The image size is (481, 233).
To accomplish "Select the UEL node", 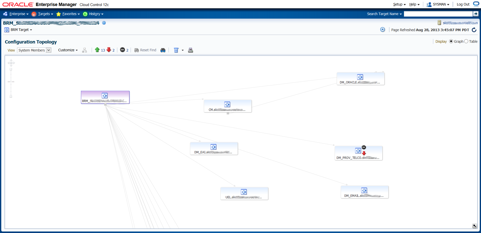I will pyautogui.click(x=244, y=194).
